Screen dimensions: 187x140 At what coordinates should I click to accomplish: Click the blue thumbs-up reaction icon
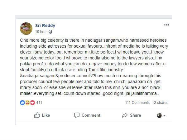coord(22,103)
